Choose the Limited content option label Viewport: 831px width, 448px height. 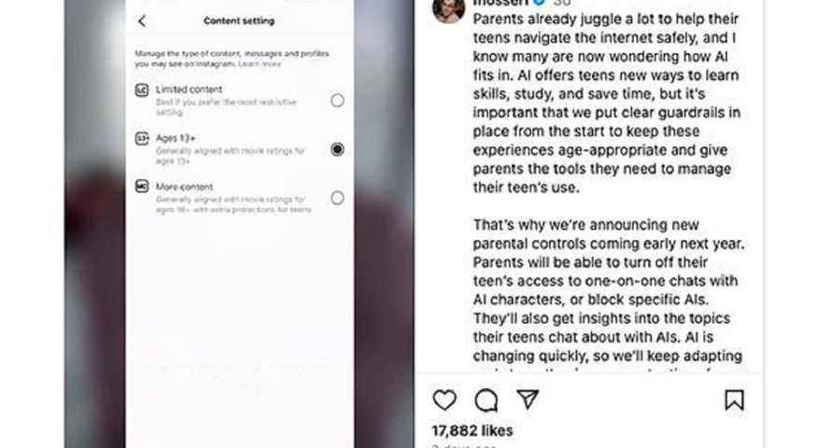click(x=190, y=90)
